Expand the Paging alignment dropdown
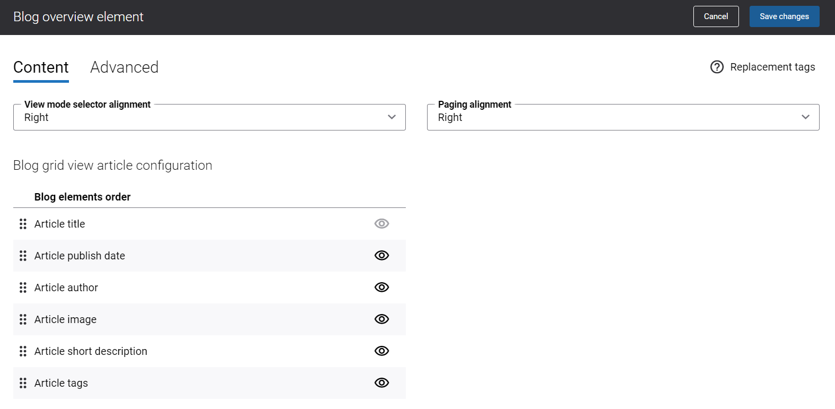 (623, 117)
